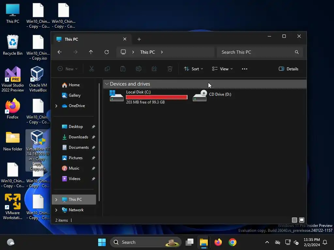Image resolution: width=334 pixels, height=250 pixels.
Task: Open Firefox desktop shortcut
Action: (13, 109)
